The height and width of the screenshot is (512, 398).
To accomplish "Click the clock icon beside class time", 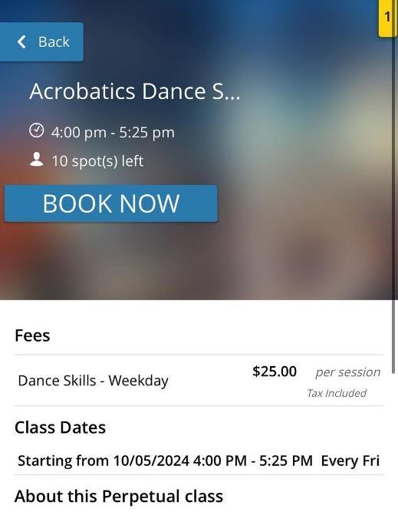I will click(x=36, y=130).
